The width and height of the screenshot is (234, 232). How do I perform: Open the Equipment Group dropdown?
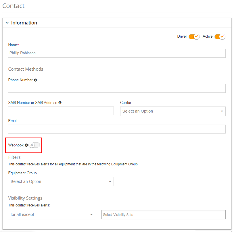click(x=61, y=181)
